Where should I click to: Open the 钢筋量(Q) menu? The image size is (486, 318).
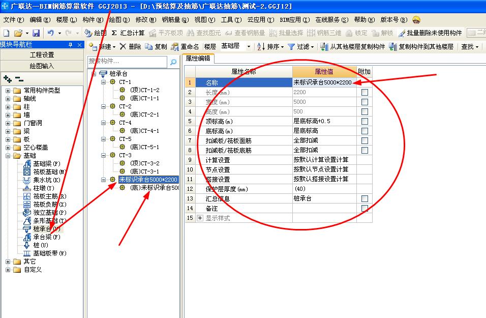pos(175,20)
